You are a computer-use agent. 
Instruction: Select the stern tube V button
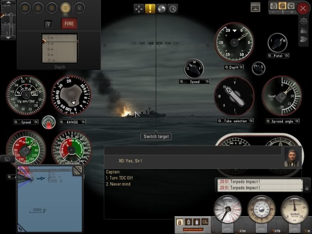pos(80,8)
